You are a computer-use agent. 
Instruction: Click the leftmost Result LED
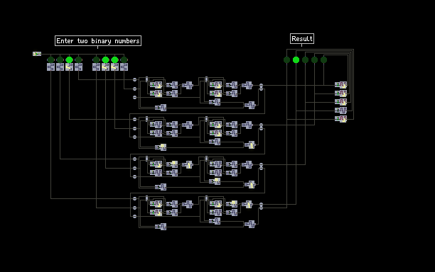tap(287, 59)
